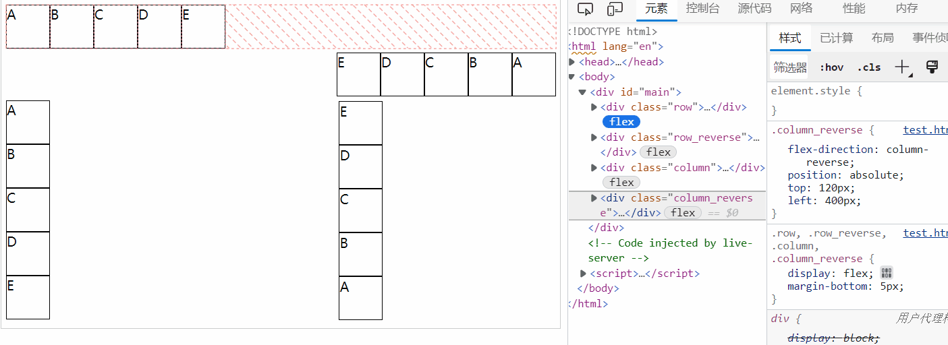This screenshot has width=948, height=345.
Task: Toggle the flex badge of row_reverse div
Action: (x=658, y=152)
